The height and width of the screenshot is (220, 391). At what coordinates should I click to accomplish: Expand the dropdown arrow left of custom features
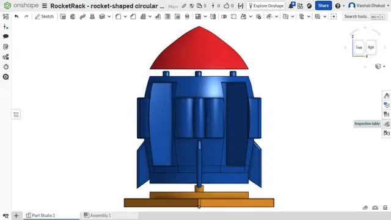[324, 16]
